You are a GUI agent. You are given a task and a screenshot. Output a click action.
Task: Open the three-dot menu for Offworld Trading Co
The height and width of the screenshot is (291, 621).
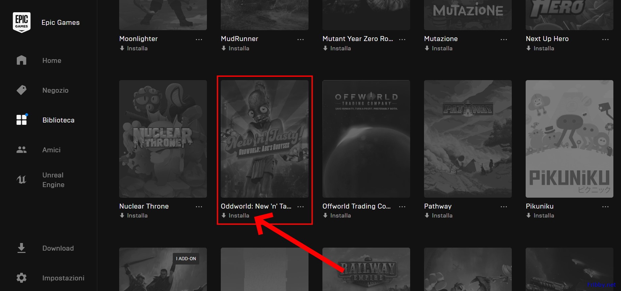pos(402,207)
